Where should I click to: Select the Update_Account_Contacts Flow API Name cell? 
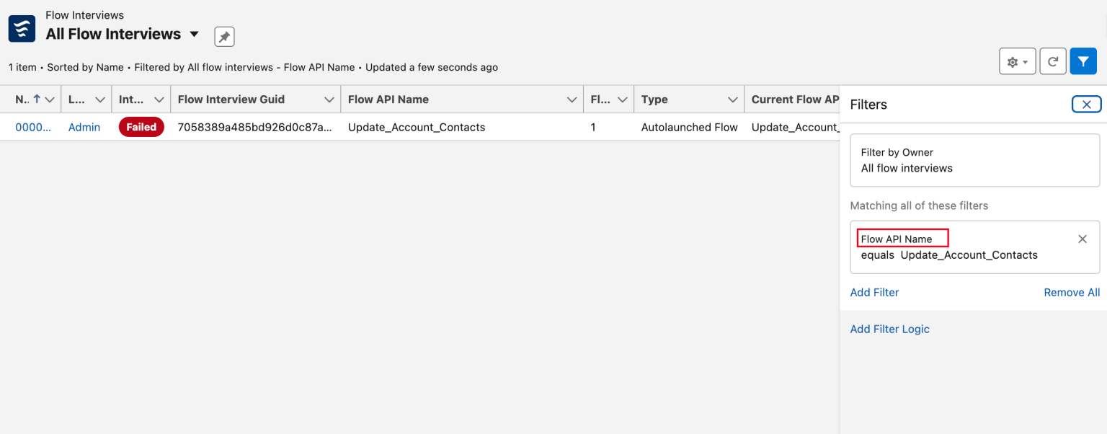(462, 128)
